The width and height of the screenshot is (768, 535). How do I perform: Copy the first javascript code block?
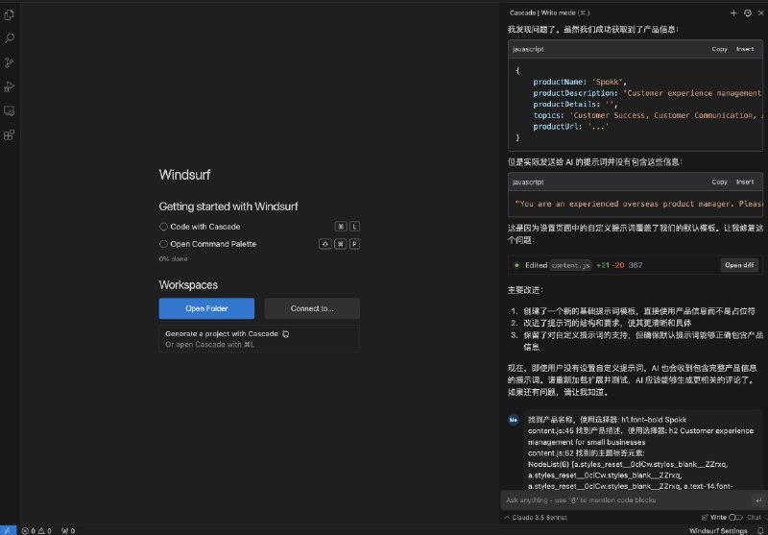click(x=719, y=49)
